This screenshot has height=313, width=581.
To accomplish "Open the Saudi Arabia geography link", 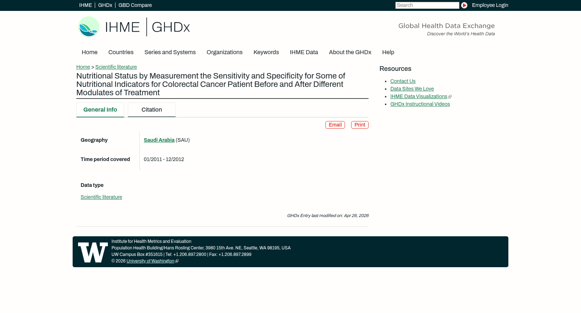I will pyautogui.click(x=159, y=140).
